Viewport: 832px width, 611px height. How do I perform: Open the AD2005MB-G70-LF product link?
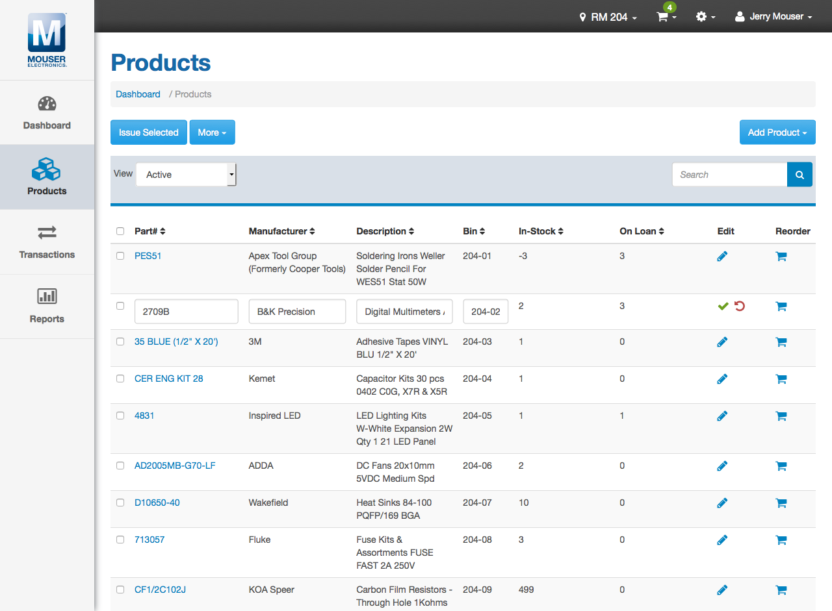point(175,466)
